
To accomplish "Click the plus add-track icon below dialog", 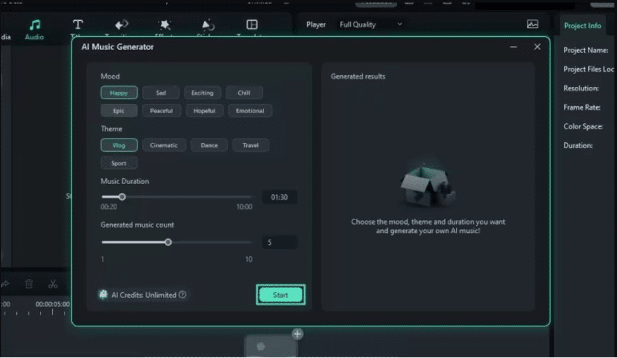I will (298, 334).
